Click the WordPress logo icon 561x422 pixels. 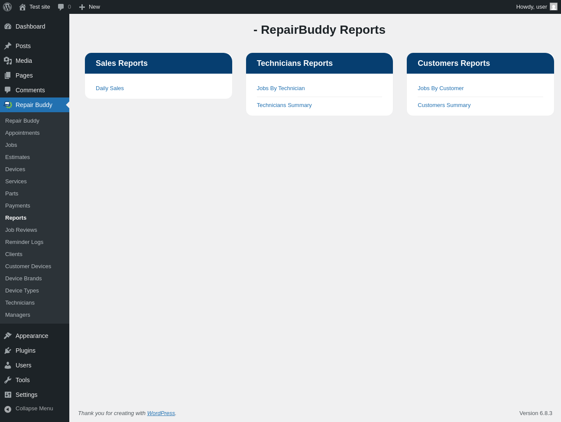point(7,7)
